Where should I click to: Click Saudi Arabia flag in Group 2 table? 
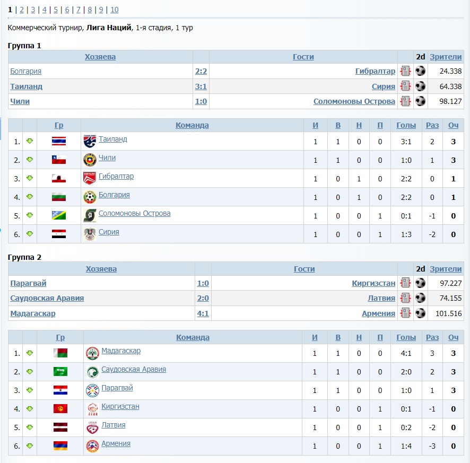coord(60,372)
